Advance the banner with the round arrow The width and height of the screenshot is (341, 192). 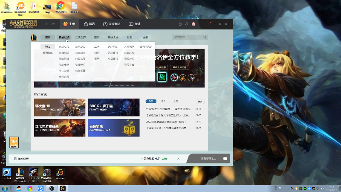[x=199, y=68]
